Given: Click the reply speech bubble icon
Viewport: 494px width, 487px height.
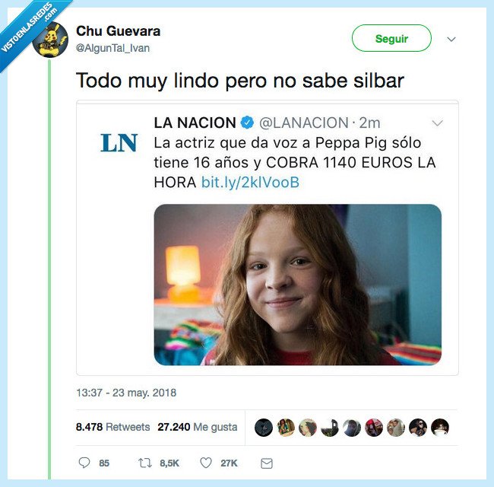Looking at the screenshot, I should point(84,463).
